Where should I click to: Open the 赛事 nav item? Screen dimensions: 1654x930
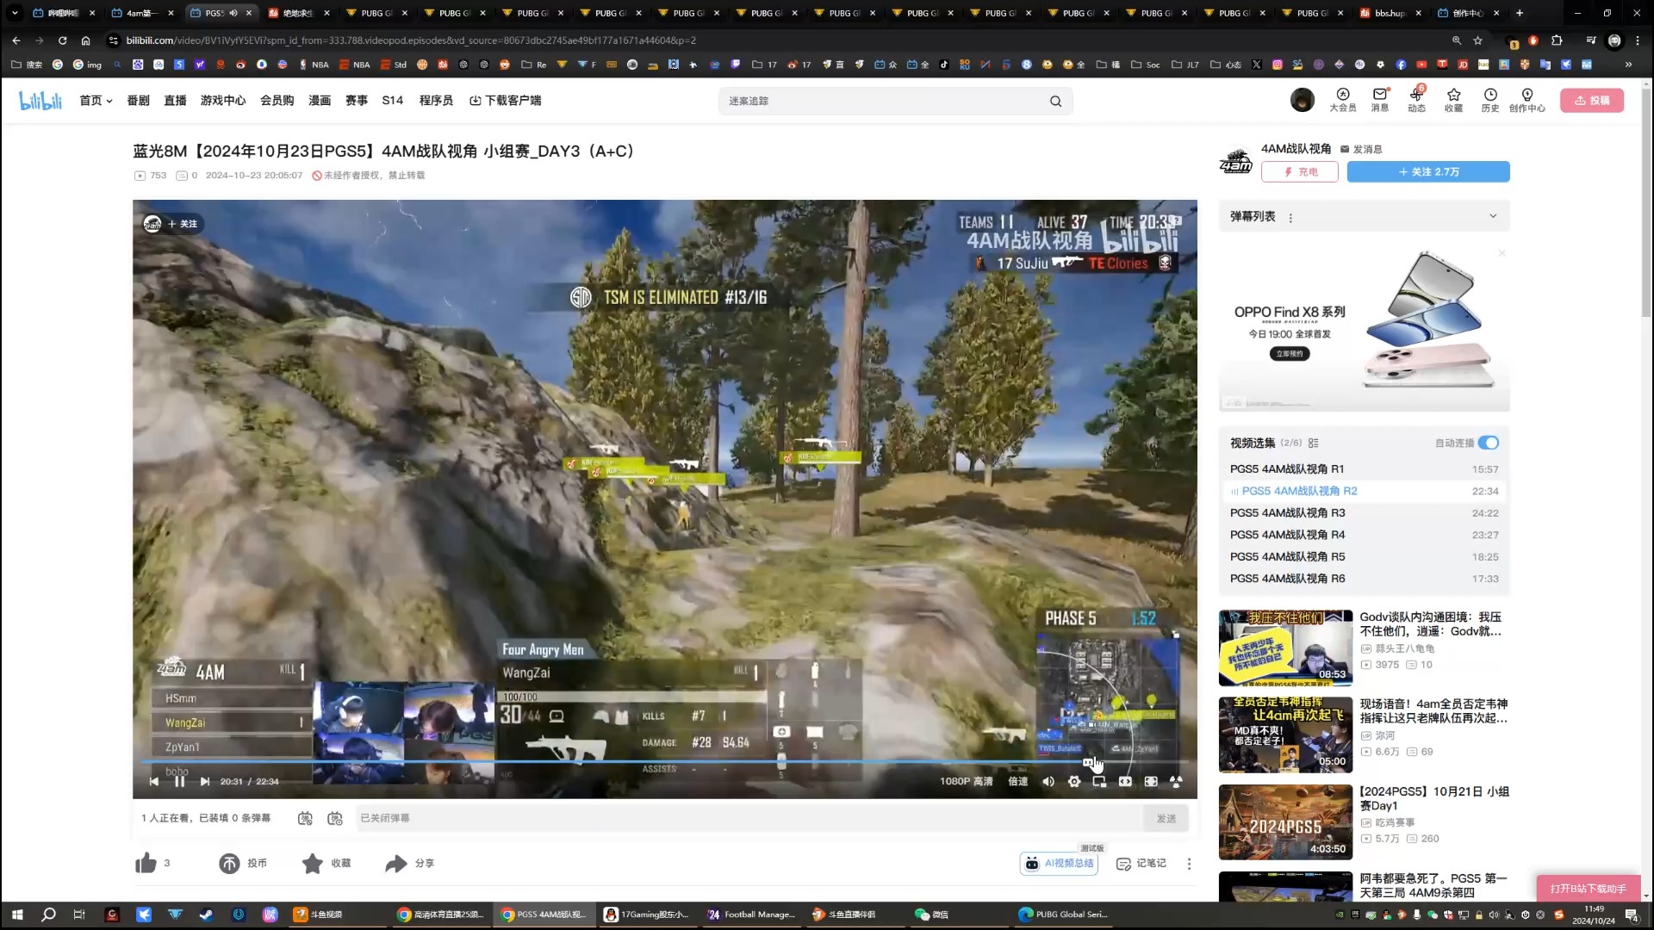click(x=357, y=101)
